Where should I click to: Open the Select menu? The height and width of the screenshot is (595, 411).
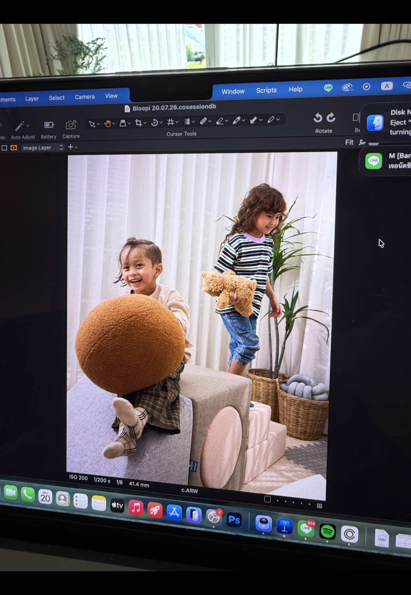click(56, 98)
